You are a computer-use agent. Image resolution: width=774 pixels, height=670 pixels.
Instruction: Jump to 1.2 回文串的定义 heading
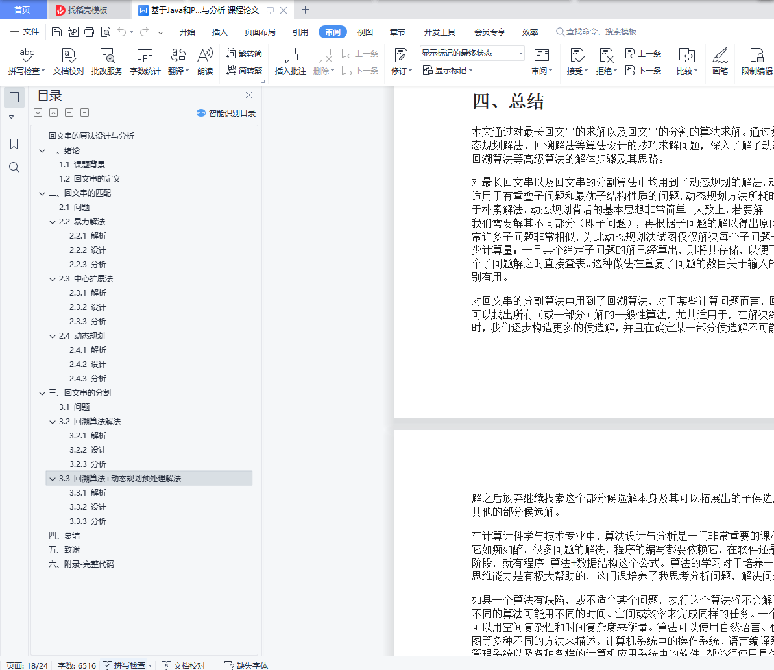pyautogui.click(x=90, y=178)
